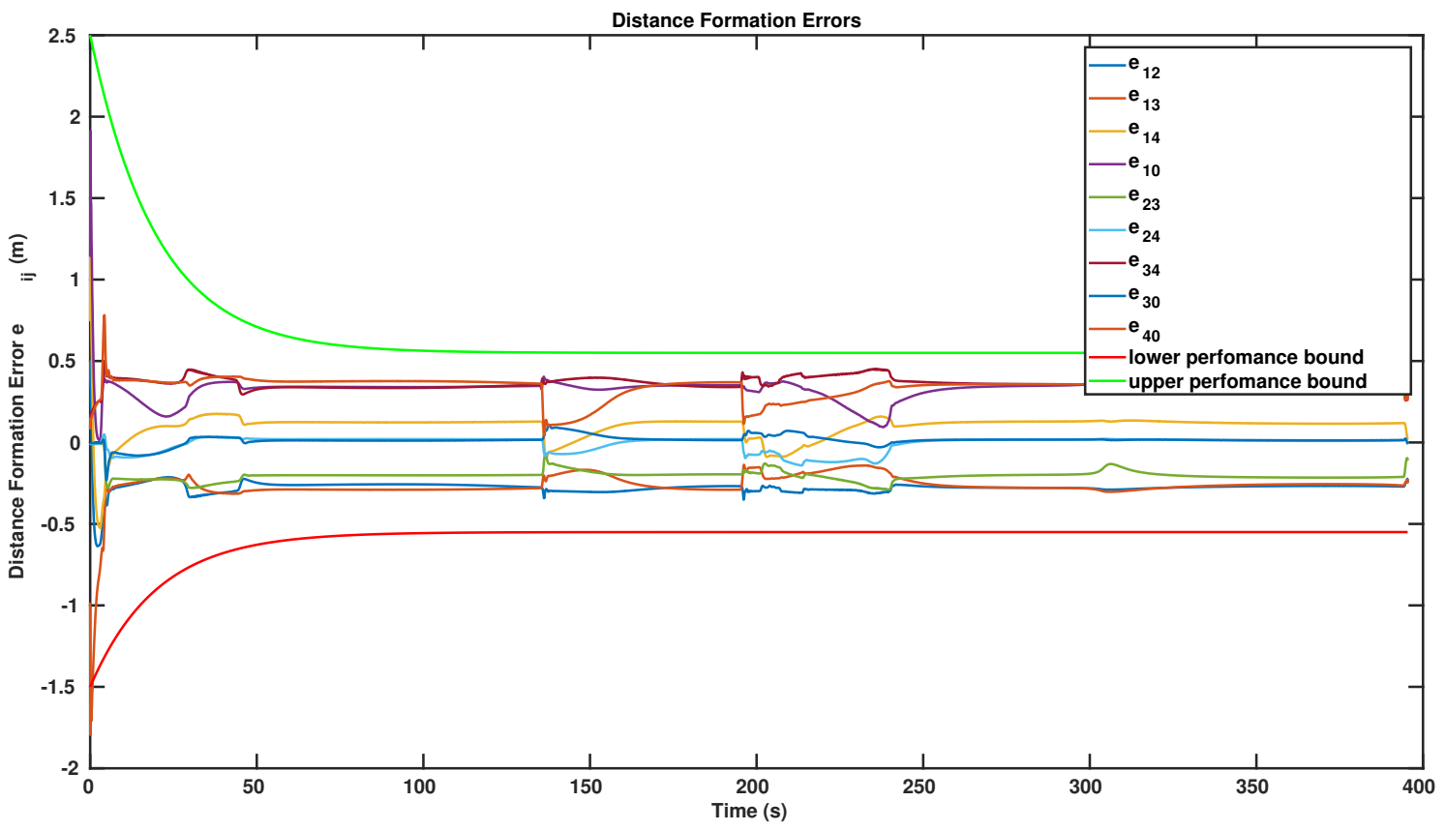Click the 2.5 tick label on y-axis
Screen dimensions: 1446x831
(63, 36)
